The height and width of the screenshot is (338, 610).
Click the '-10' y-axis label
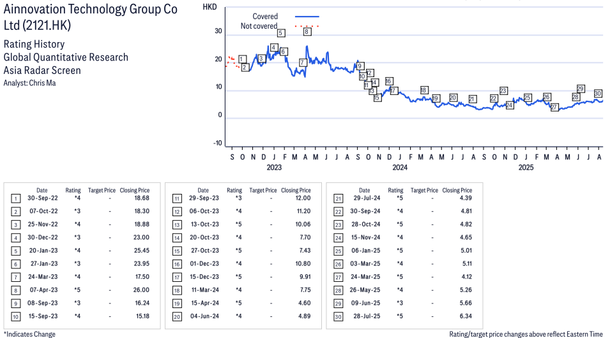click(x=217, y=143)
